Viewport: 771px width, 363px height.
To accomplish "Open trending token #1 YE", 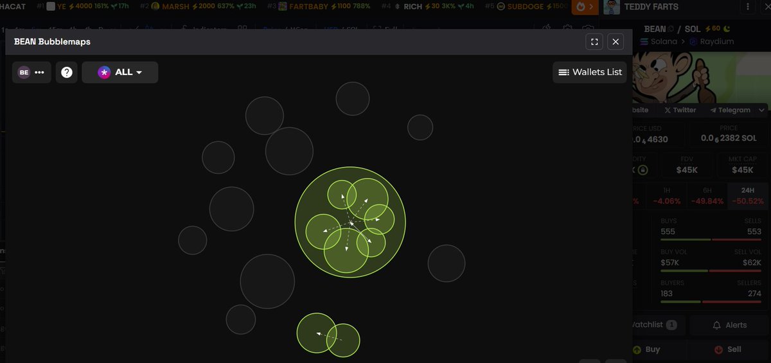I will (82, 6).
